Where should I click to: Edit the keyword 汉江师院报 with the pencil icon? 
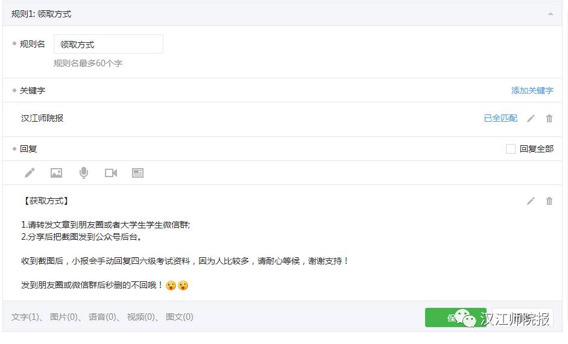coord(531,119)
